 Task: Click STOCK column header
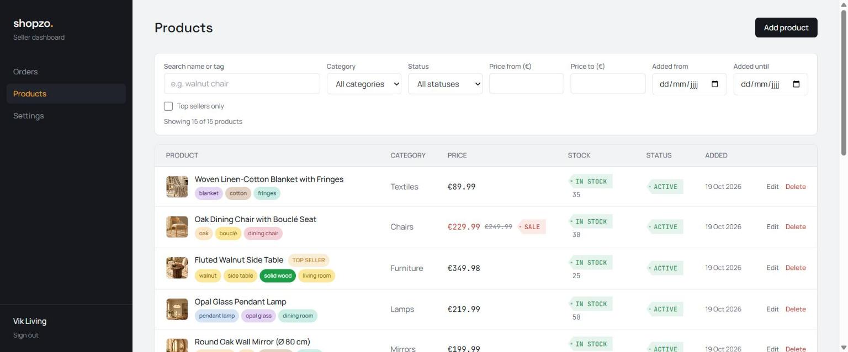579,155
